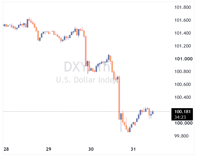Click the 34:23 countdown timer
Image resolution: width=197 pixels, height=158 pixels.
180,117
